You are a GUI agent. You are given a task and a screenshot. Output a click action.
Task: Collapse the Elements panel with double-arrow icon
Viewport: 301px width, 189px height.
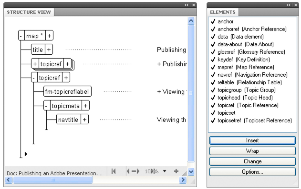point(288,5)
